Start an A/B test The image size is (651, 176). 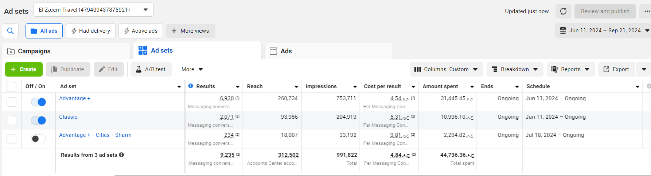tap(151, 69)
